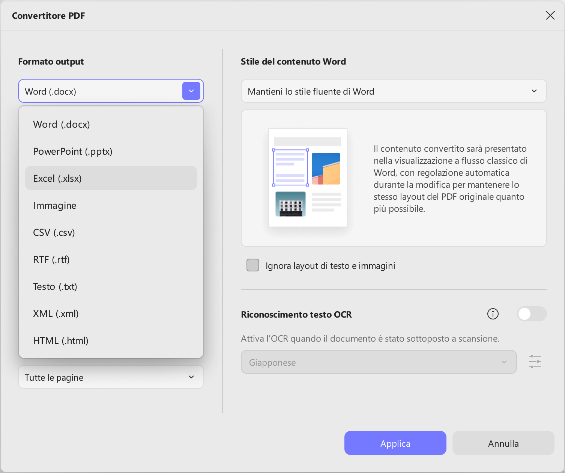565x473 pixels.
Task: Open the OCR info icon
Action: pos(493,314)
